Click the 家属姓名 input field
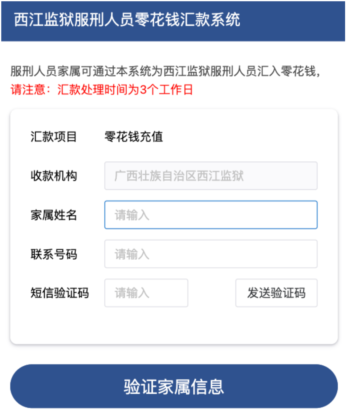Viewport: 347px width, 411px height. (211, 215)
